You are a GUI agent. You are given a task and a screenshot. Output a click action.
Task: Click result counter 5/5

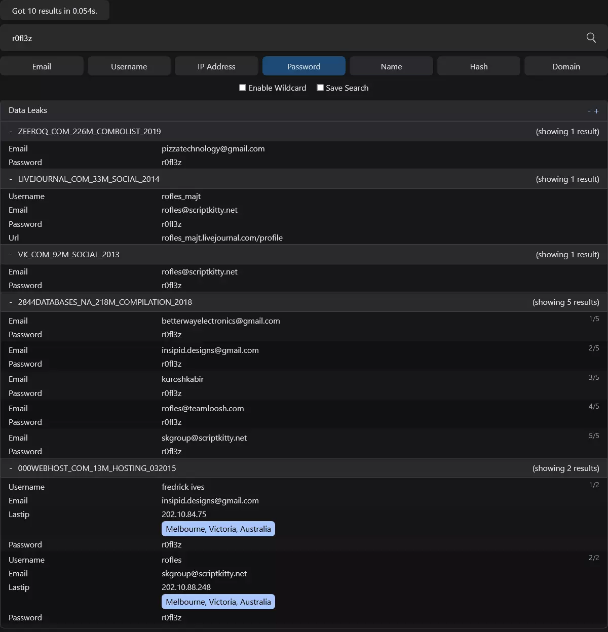tap(594, 436)
